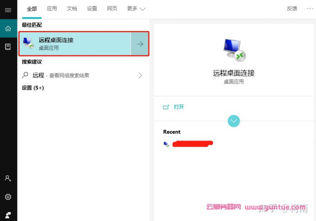Show the 设置 (5+) results group
This screenshot has height=221, width=316.
pyautogui.click(x=33, y=88)
